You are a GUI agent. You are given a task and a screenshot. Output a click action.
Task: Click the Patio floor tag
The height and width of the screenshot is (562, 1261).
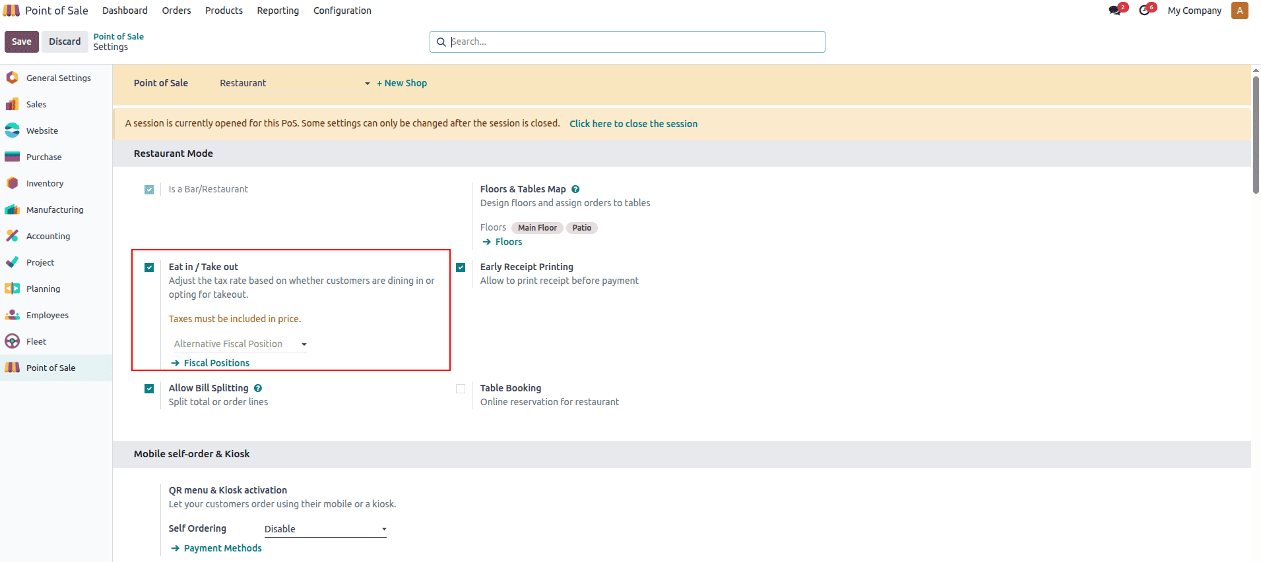tap(582, 228)
